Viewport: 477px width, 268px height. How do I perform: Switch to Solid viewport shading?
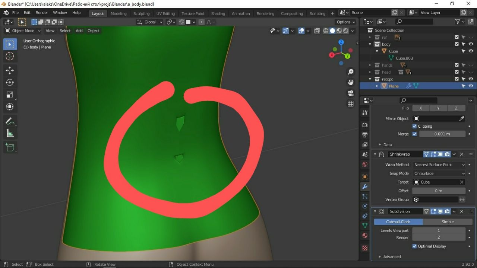coord(332,31)
